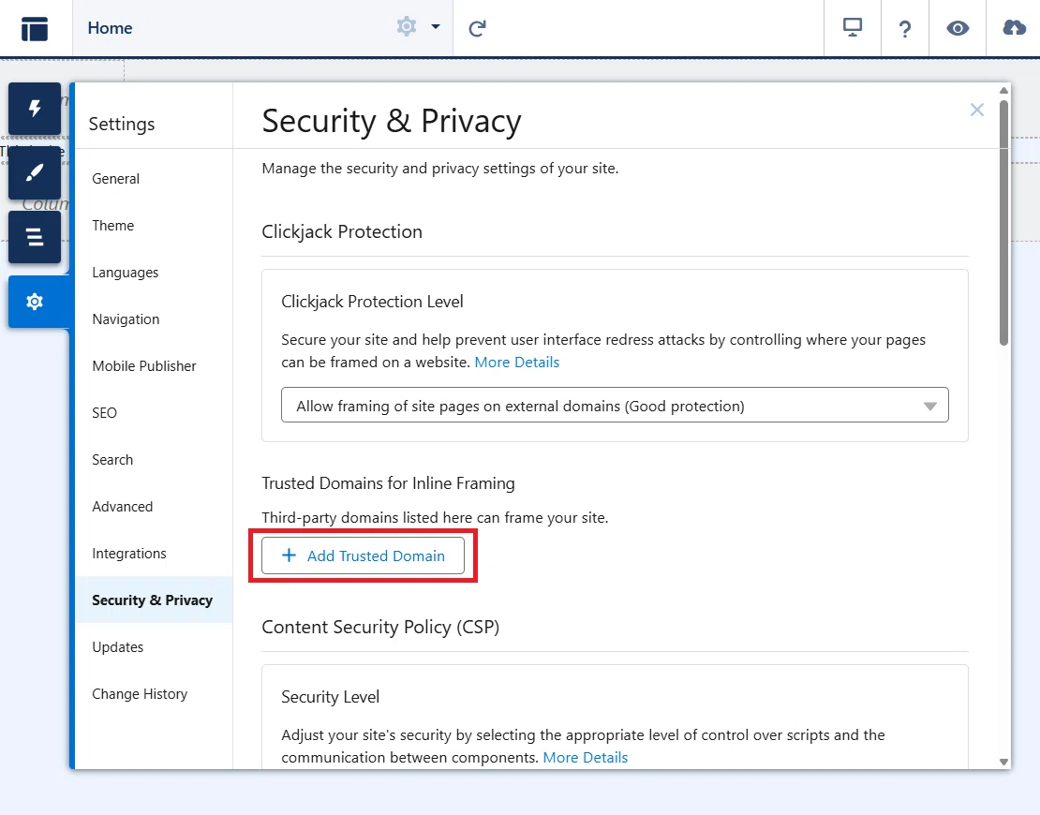This screenshot has height=815, width=1040.
Task: Switch view mode with desktop monitor icon
Action: (x=853, y=28)
